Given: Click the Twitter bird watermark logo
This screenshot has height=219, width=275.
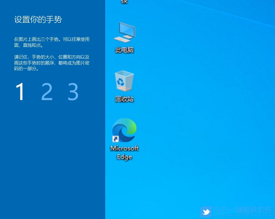Looking at the screenshot, I should pos(206,212).
